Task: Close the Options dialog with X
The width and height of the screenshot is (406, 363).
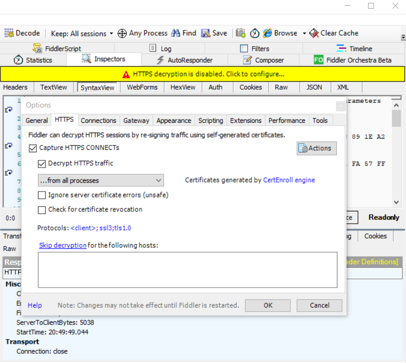Action: [x=341, y=106]
